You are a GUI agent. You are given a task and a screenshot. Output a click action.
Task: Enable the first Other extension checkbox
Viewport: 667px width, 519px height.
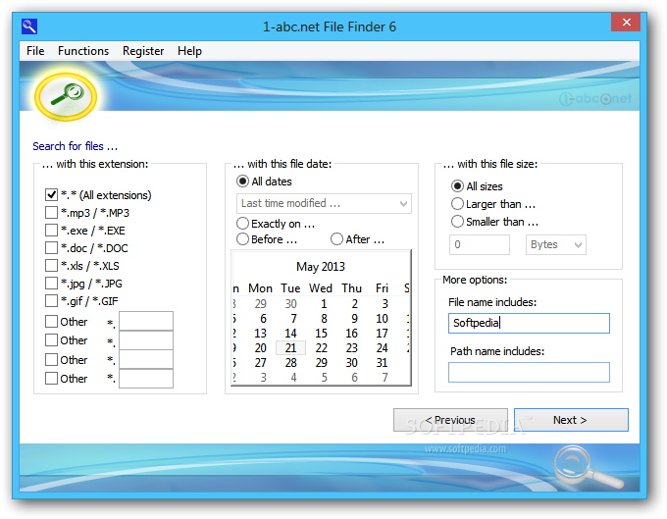click(x=51, y=321)
